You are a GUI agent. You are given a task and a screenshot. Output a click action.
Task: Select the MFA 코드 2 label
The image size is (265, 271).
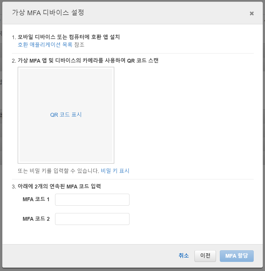(x=36, y=219)
